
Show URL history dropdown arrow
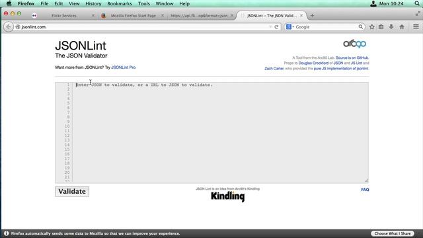pyautogui.click(x=270, y=27)
